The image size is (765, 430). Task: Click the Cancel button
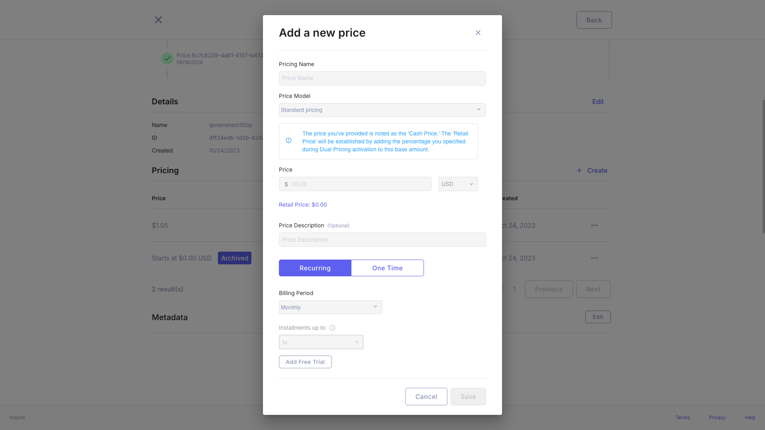[426, 397]
